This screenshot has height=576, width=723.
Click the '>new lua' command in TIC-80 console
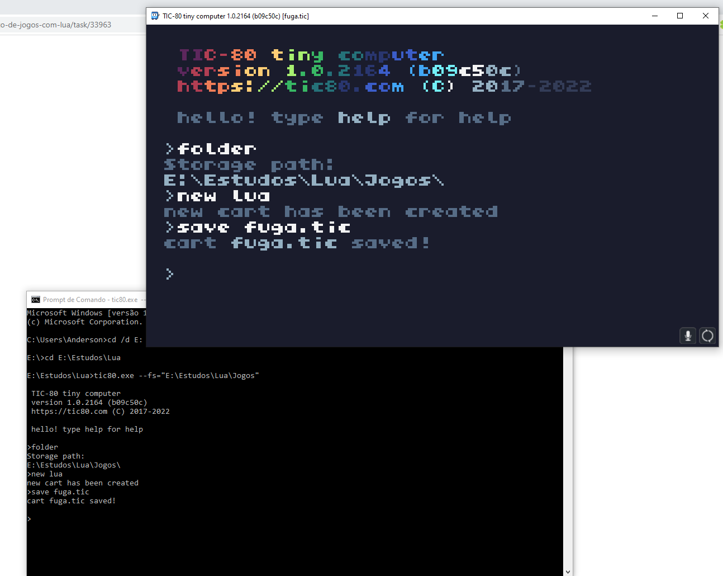218,196
